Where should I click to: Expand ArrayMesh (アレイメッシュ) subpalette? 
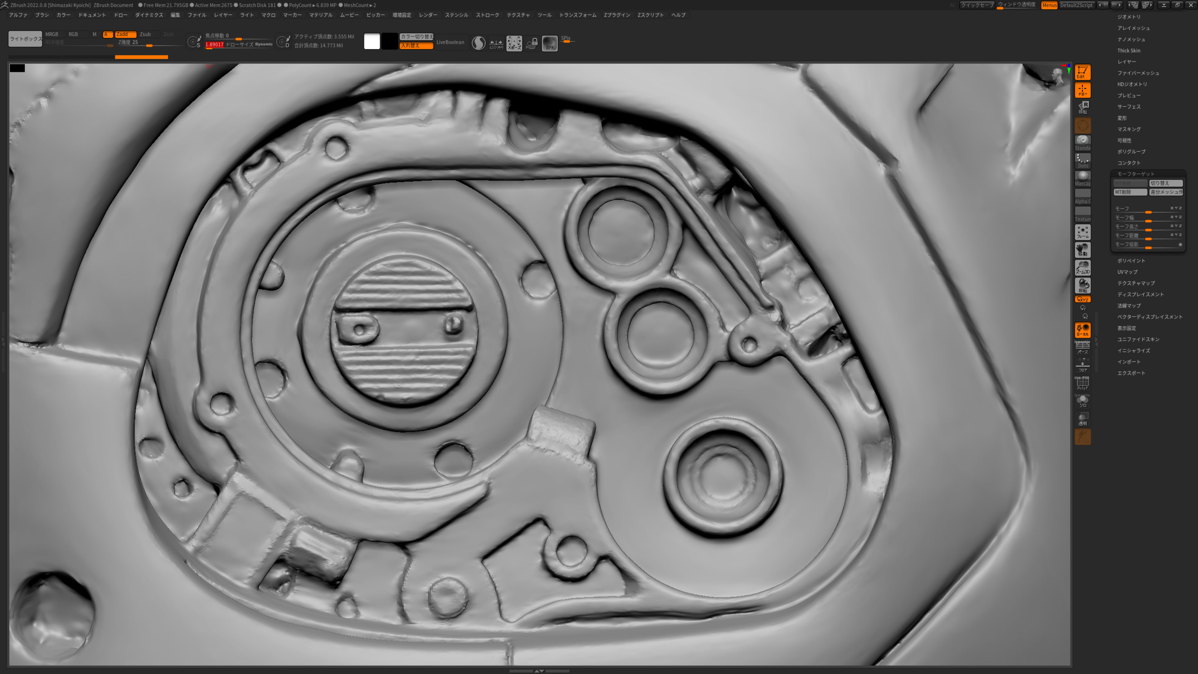pos(1134,28)
